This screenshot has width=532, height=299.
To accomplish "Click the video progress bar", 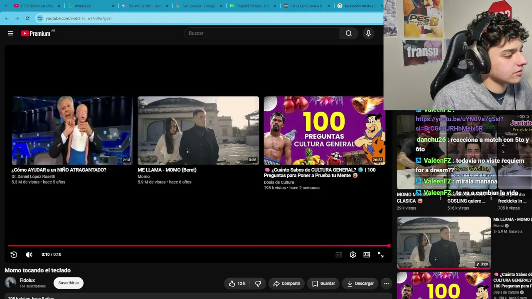I will tap(199, 246).
